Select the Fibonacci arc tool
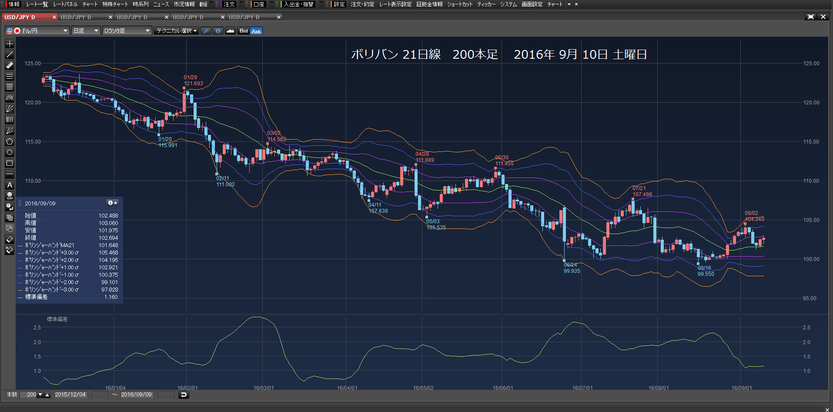The height and width of the screenshot is (412, 833). click(10, 98)
